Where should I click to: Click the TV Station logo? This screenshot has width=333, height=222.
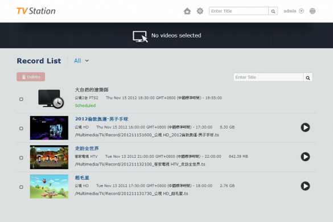click(36, 11)
